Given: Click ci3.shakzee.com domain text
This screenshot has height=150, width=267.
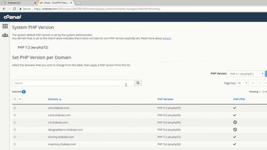Looking at the screenshot, I should click(x=58, y=122).
